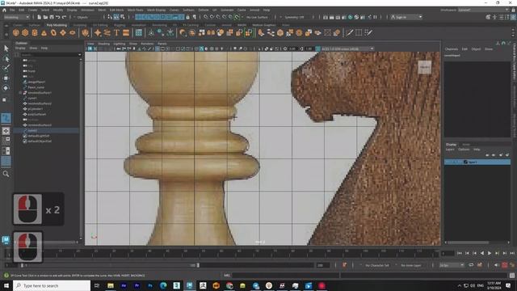Screen dimensions: 517x291
Task: Click the range slider end handle
Action: pos(198,265)
